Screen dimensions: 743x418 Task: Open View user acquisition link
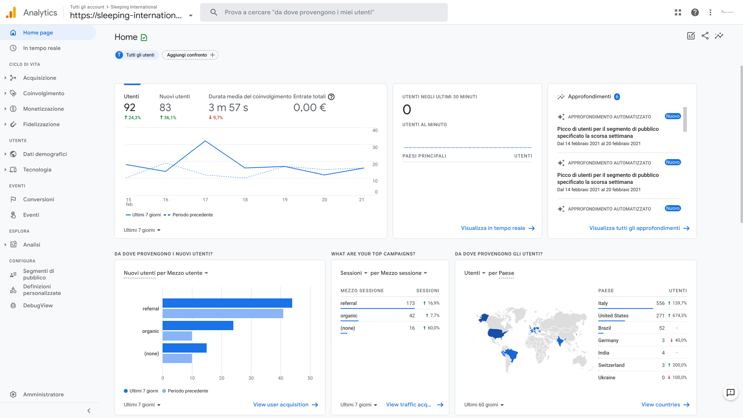pyautogui.click(x=286, y=405)
